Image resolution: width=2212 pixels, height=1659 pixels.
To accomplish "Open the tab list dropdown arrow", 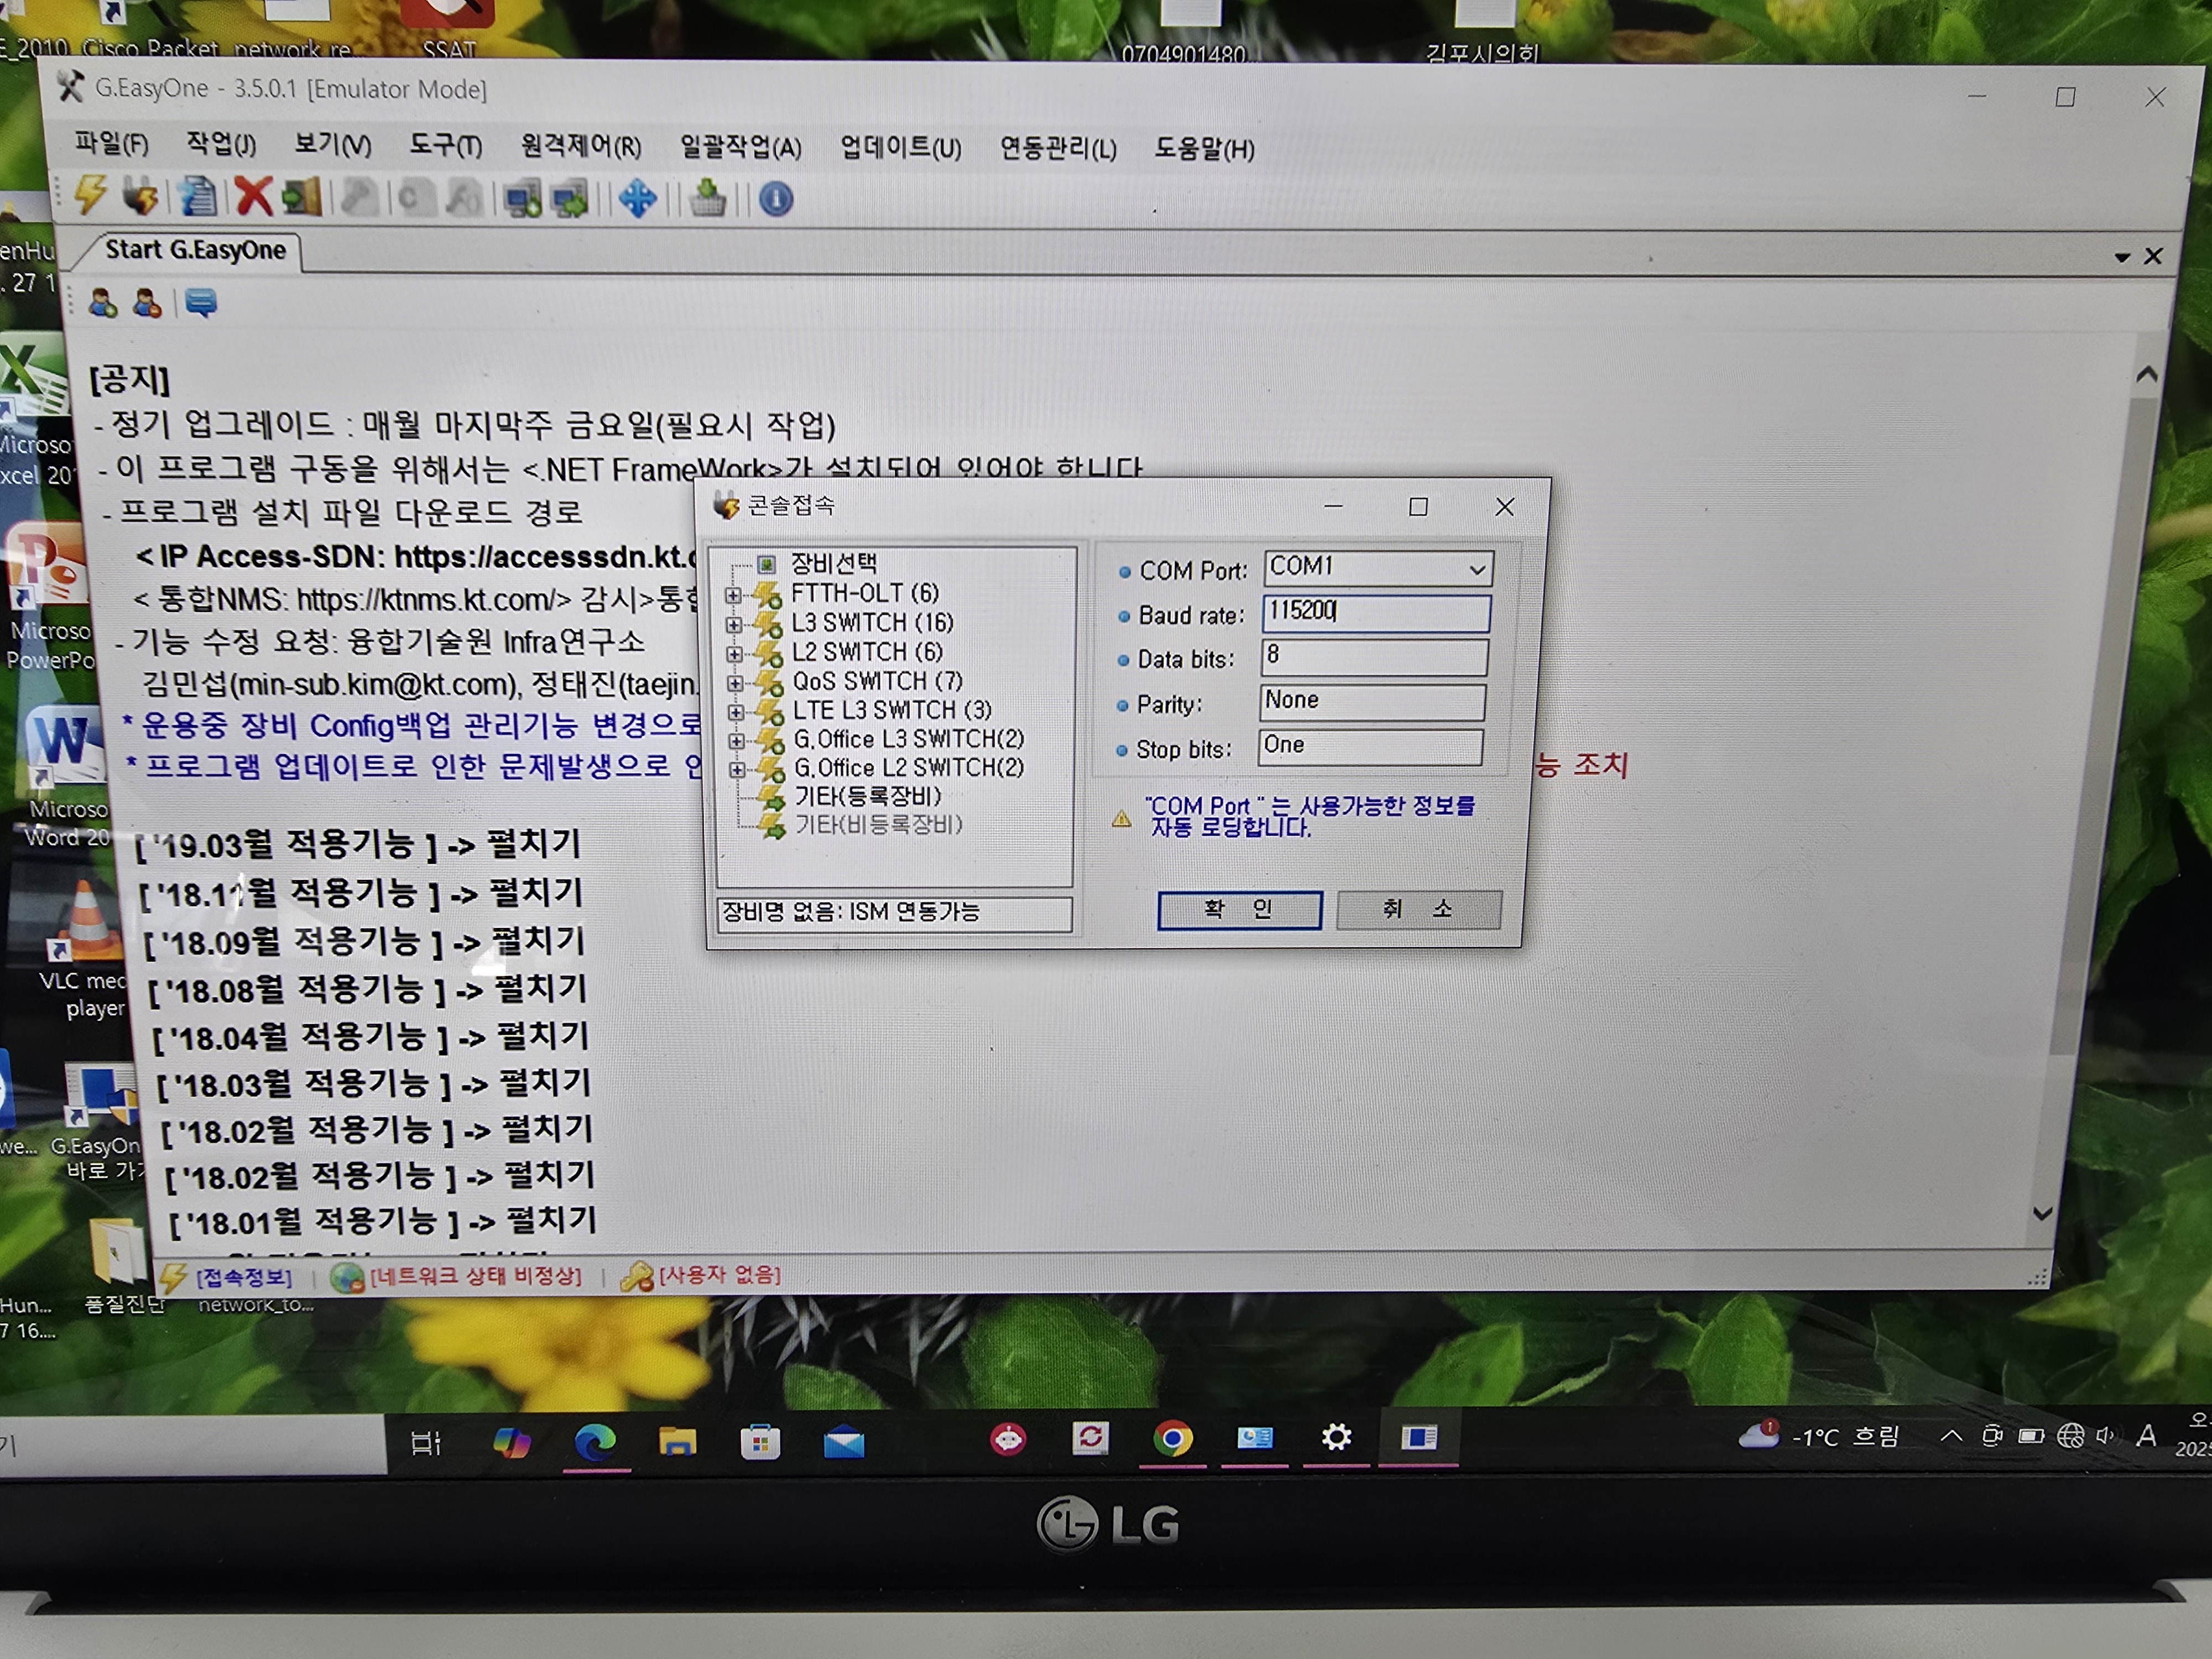I will pyautogui.click(x=2122, y=258).
